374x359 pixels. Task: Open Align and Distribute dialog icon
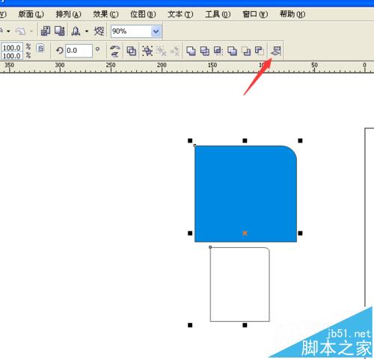coord(276,51)
